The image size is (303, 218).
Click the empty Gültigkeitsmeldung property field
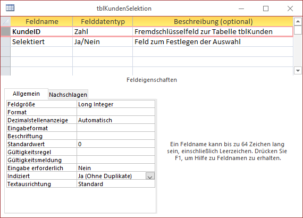[116, 160]
